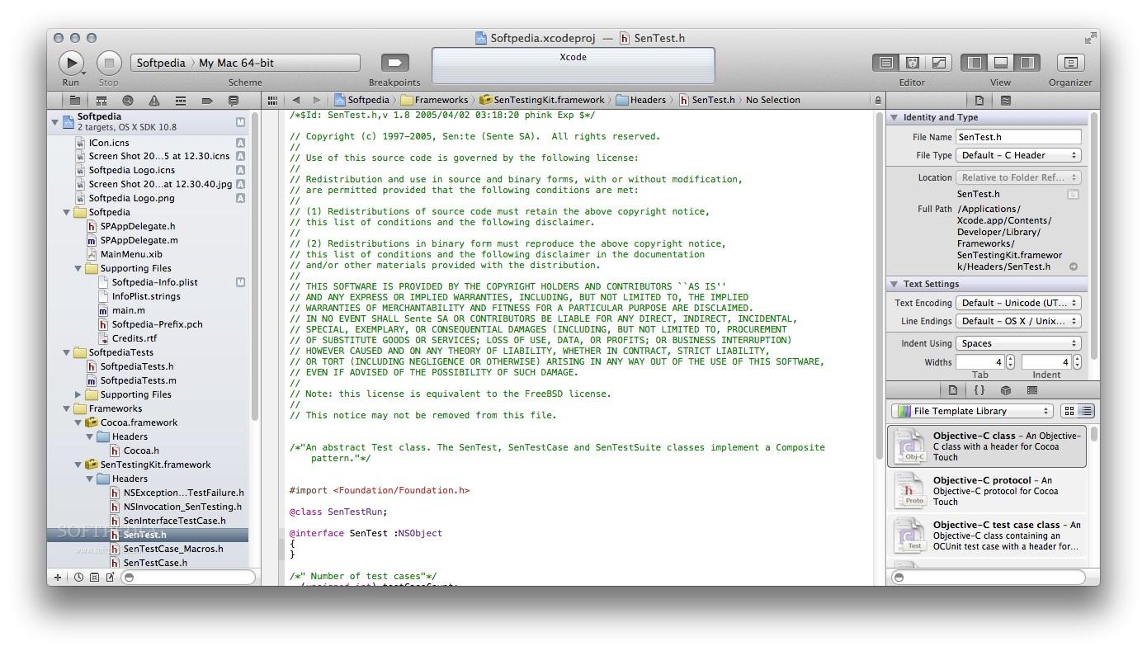Image resolution: width=1147 pixels, height=651 pixels.
Task: Reveal full path in Finder arrow icon
Action: 1074,267
